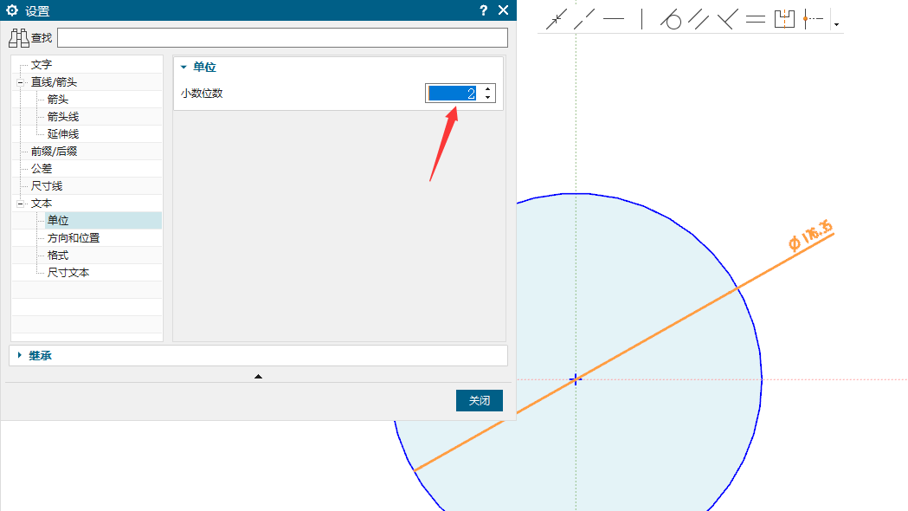Open 方向和位置 in the settings tree
Image resolution: width=908 pixels, height=511 pixels.
tap(74, 238)
